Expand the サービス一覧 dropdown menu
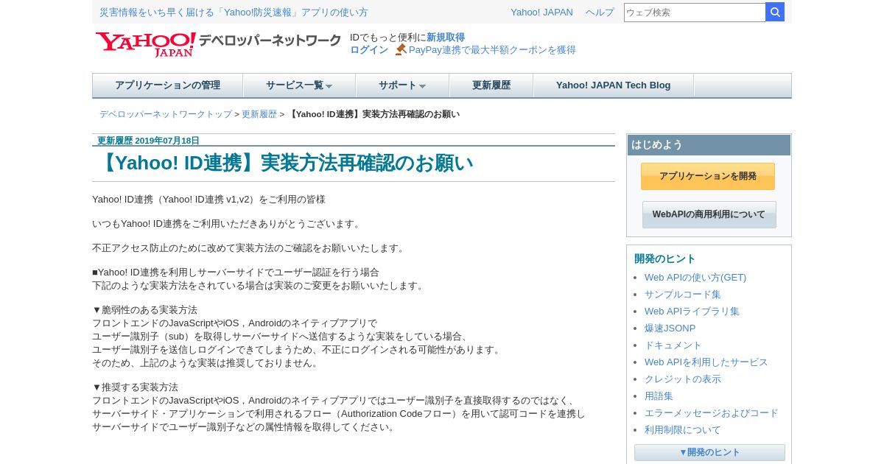884x464 pixels. pos(299,85)
